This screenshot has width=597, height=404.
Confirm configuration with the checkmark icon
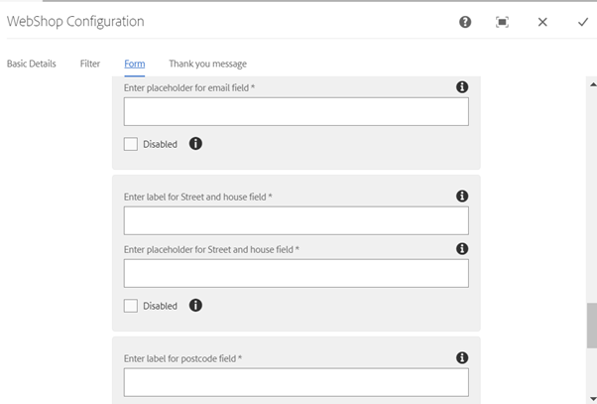click(583, 22)
